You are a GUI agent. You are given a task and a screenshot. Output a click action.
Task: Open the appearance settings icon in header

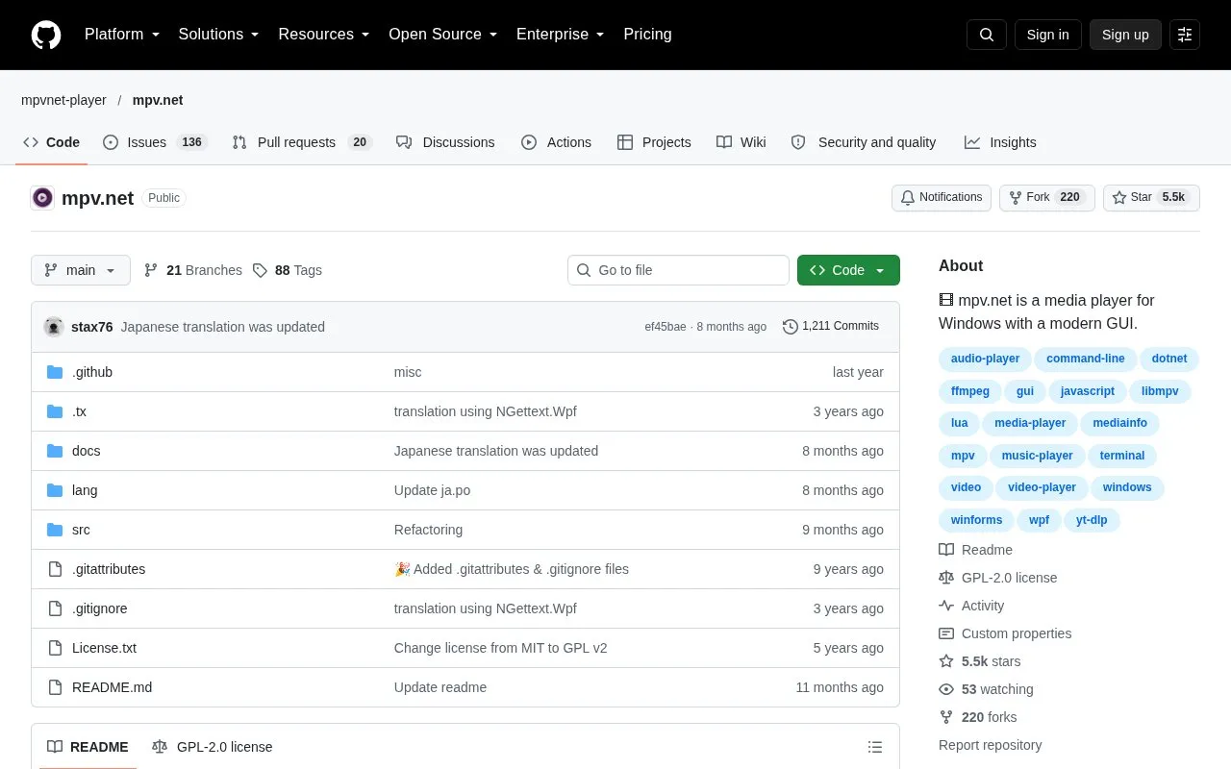click(1185, 35)
